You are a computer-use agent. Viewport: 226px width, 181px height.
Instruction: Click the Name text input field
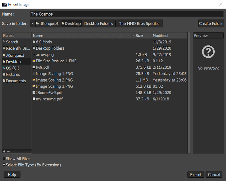126,14
